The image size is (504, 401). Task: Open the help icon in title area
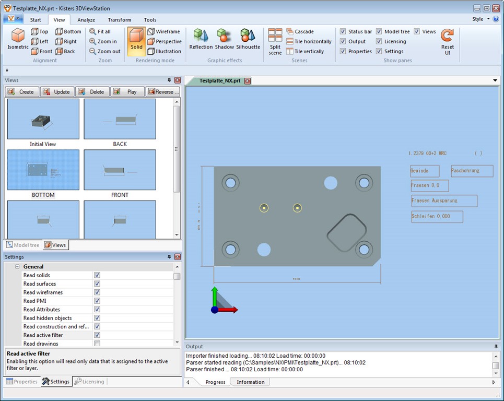click(x=496, y=19)
